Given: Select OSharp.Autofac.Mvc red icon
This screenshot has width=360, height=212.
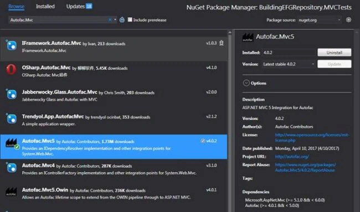Looking at the screenshot, I should tap(11, 70).
